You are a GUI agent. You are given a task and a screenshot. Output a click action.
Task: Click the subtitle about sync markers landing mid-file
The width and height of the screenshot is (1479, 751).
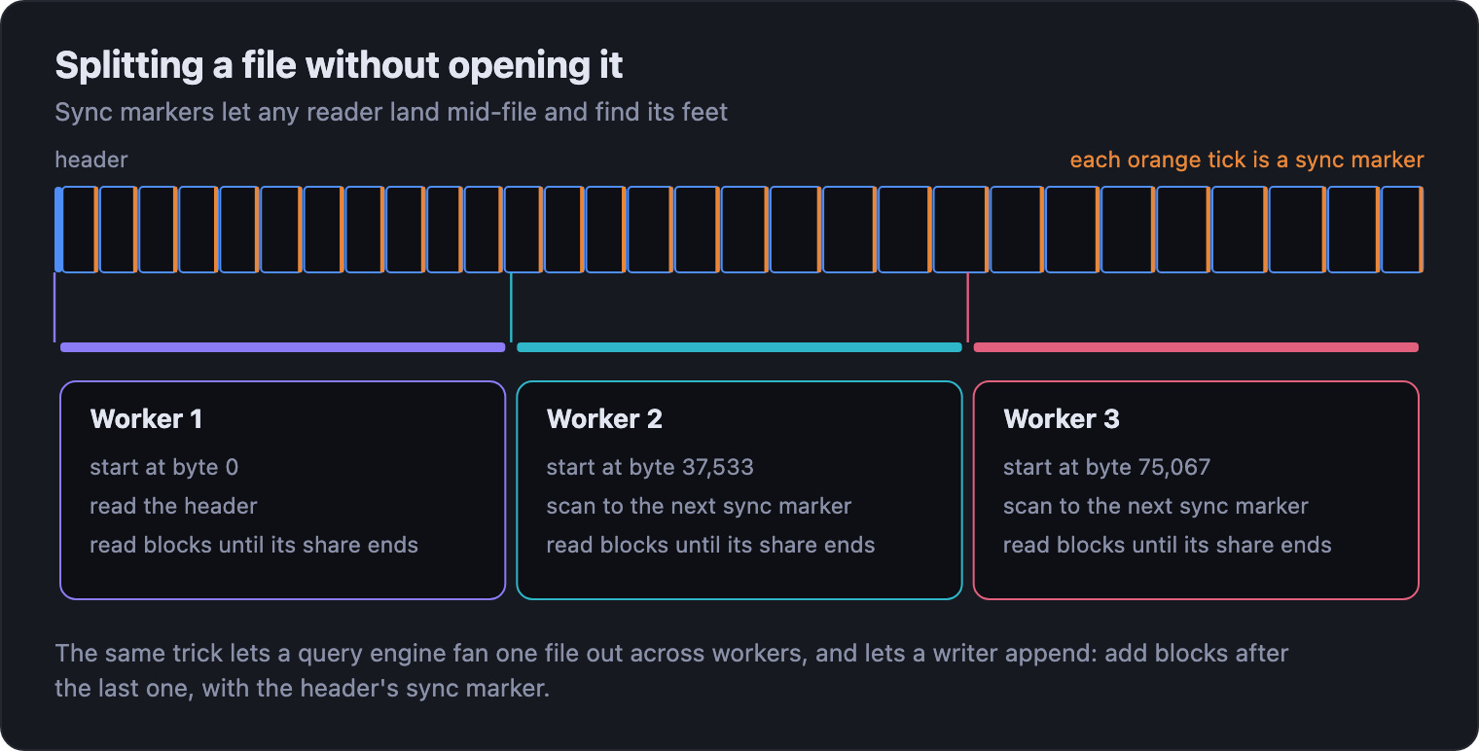pos(391,112)
